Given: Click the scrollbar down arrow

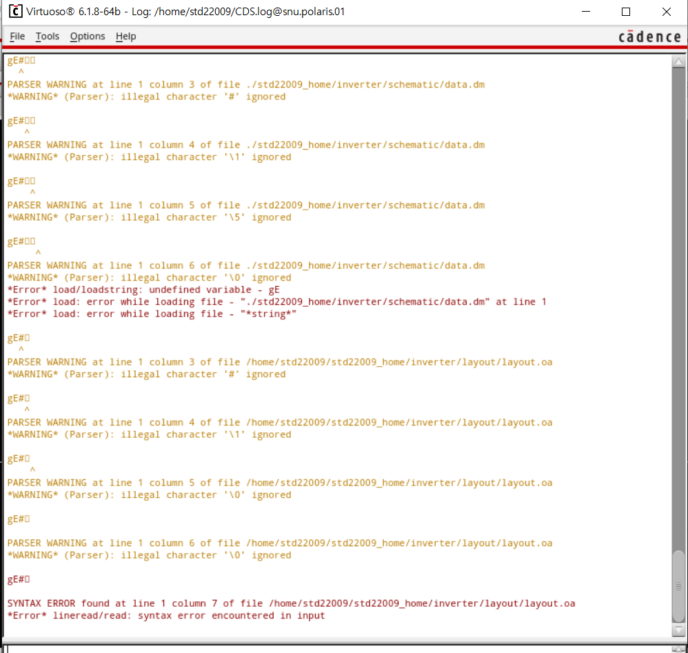Looking at the screenshot, I should point(678,631).
